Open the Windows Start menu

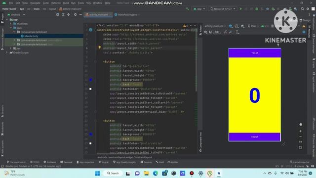[x=97, y=173]
